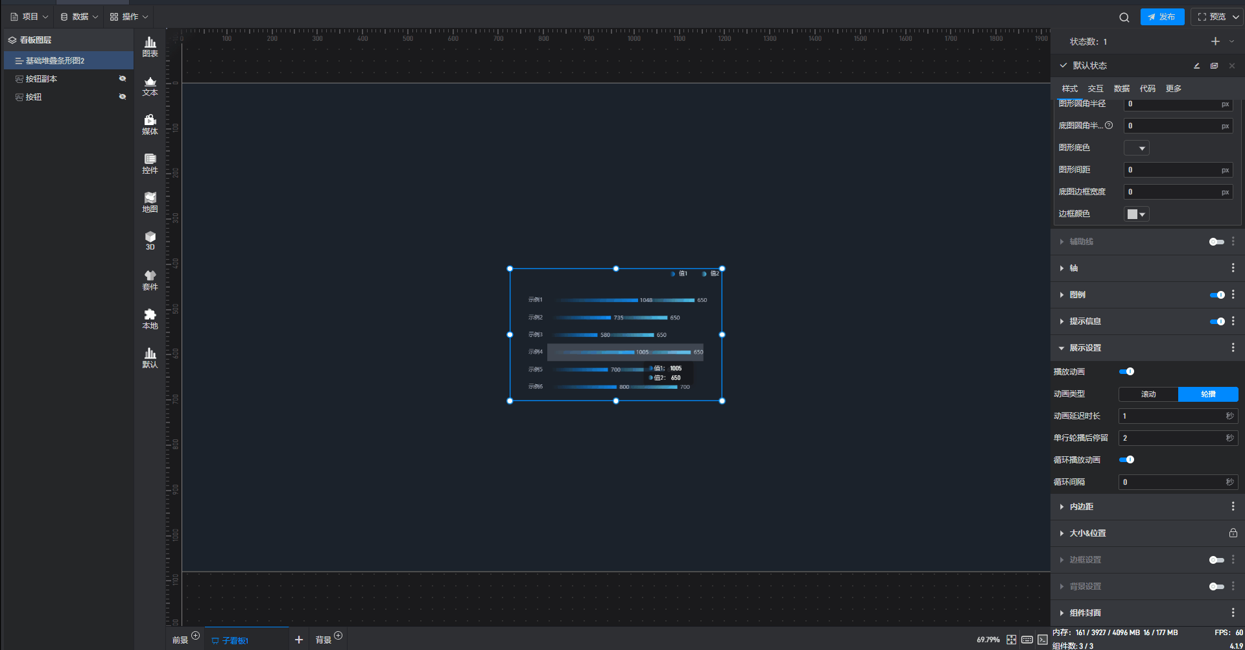Click the fit-to-screen icon beside zoom percentage
Image resolution: width=1245 pixels, height=650 pixels.
click(1011, 640)
